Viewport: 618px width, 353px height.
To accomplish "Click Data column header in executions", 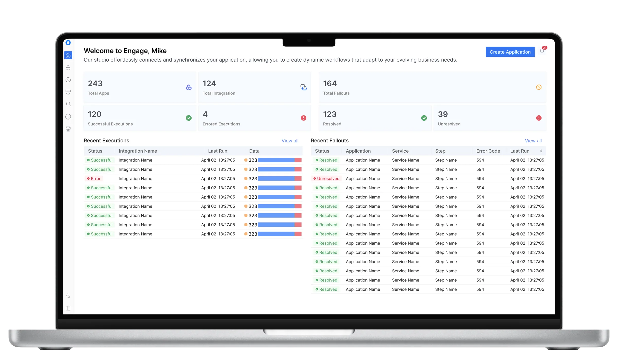I will click(x=254, y=151).
